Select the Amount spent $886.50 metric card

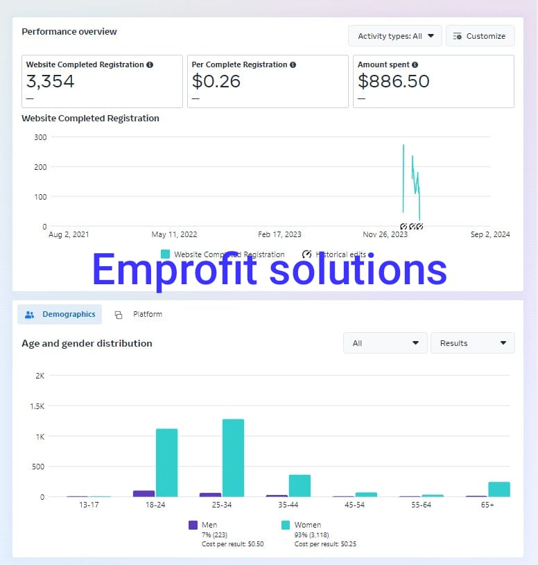[x=433, y=81]
